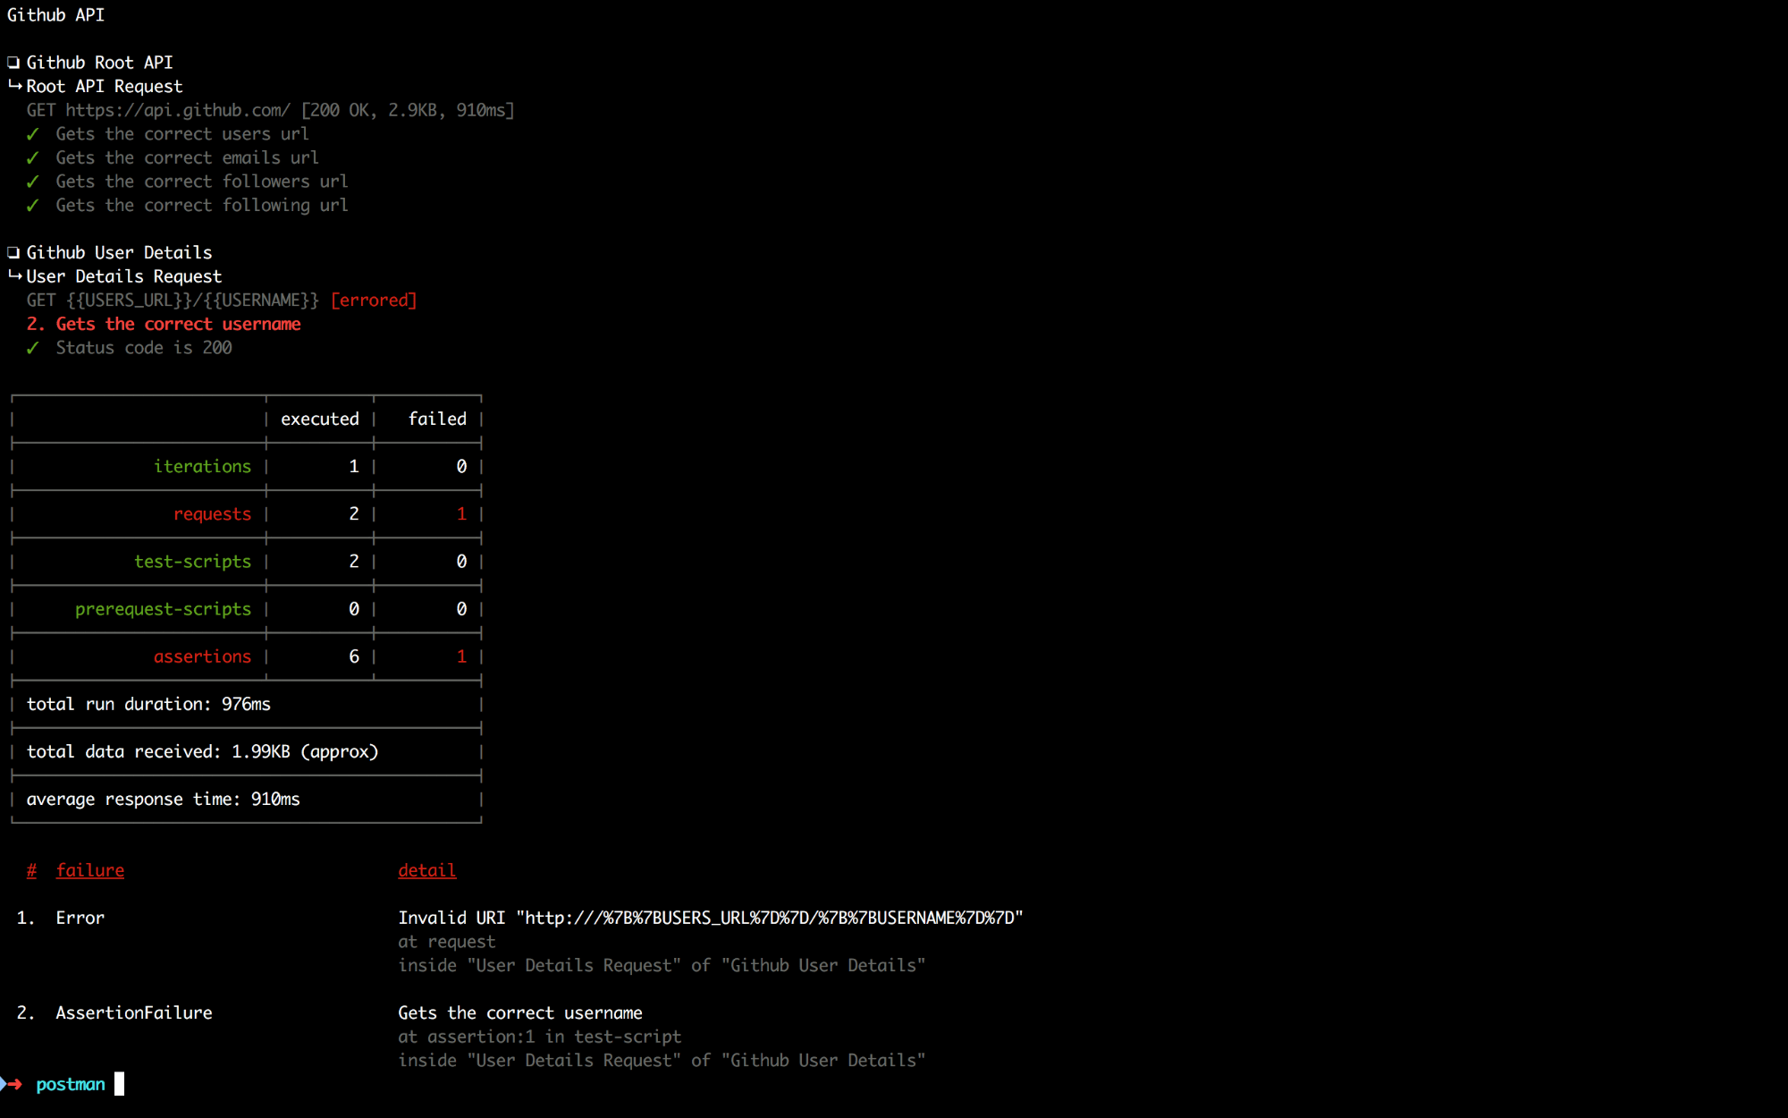Click "Gets the correct username" in failure details
This screenshot has height=1118, width=1788.
coord(520,1013)
